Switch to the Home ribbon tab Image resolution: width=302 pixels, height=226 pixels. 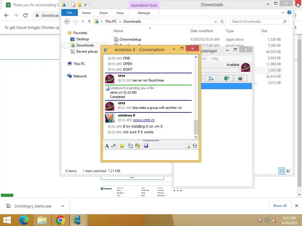point(86,13)
